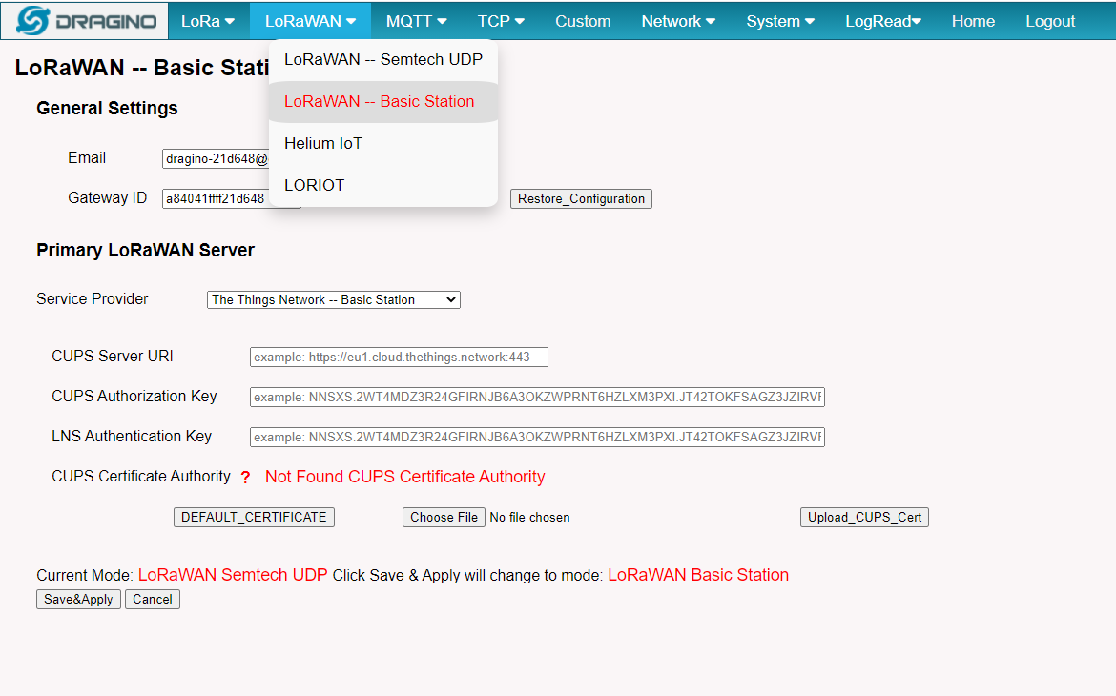Click the CUPS Server URI field

tap(399, 357)
